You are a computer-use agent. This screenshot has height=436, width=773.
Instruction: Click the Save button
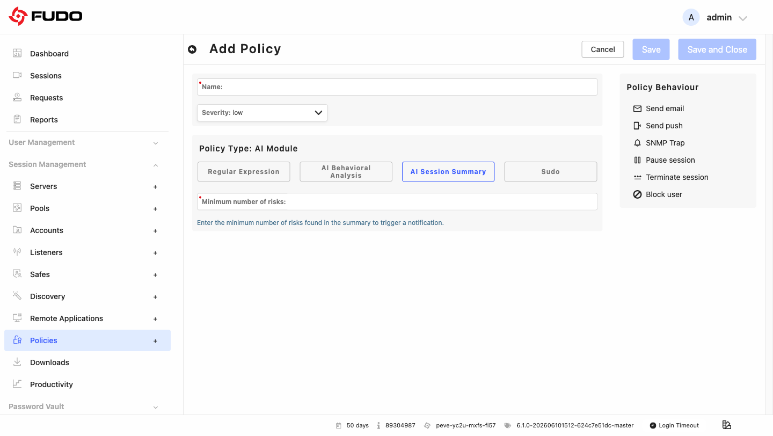point(651,49)
